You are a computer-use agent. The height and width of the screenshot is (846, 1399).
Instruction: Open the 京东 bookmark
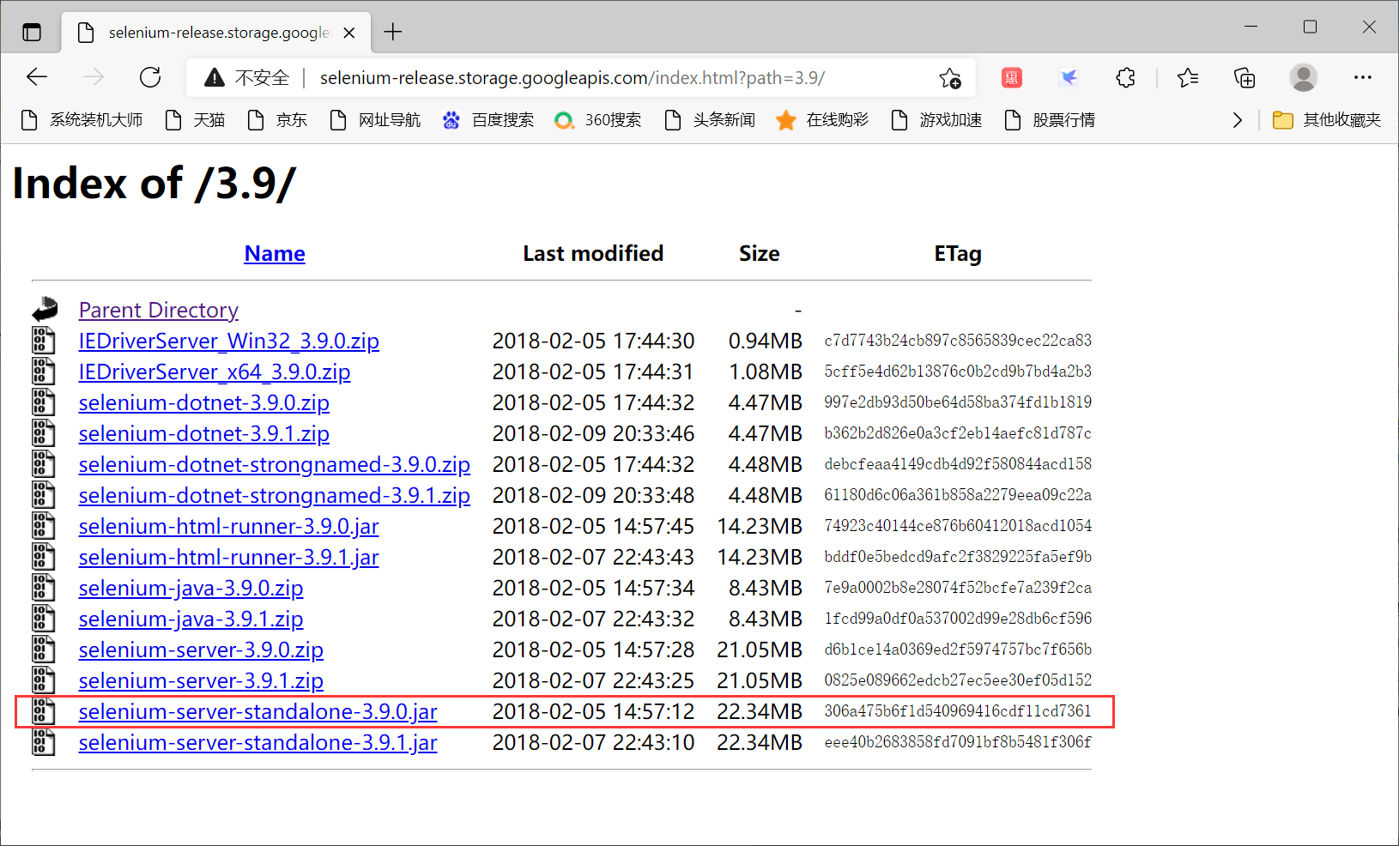(x=277, y=120)
